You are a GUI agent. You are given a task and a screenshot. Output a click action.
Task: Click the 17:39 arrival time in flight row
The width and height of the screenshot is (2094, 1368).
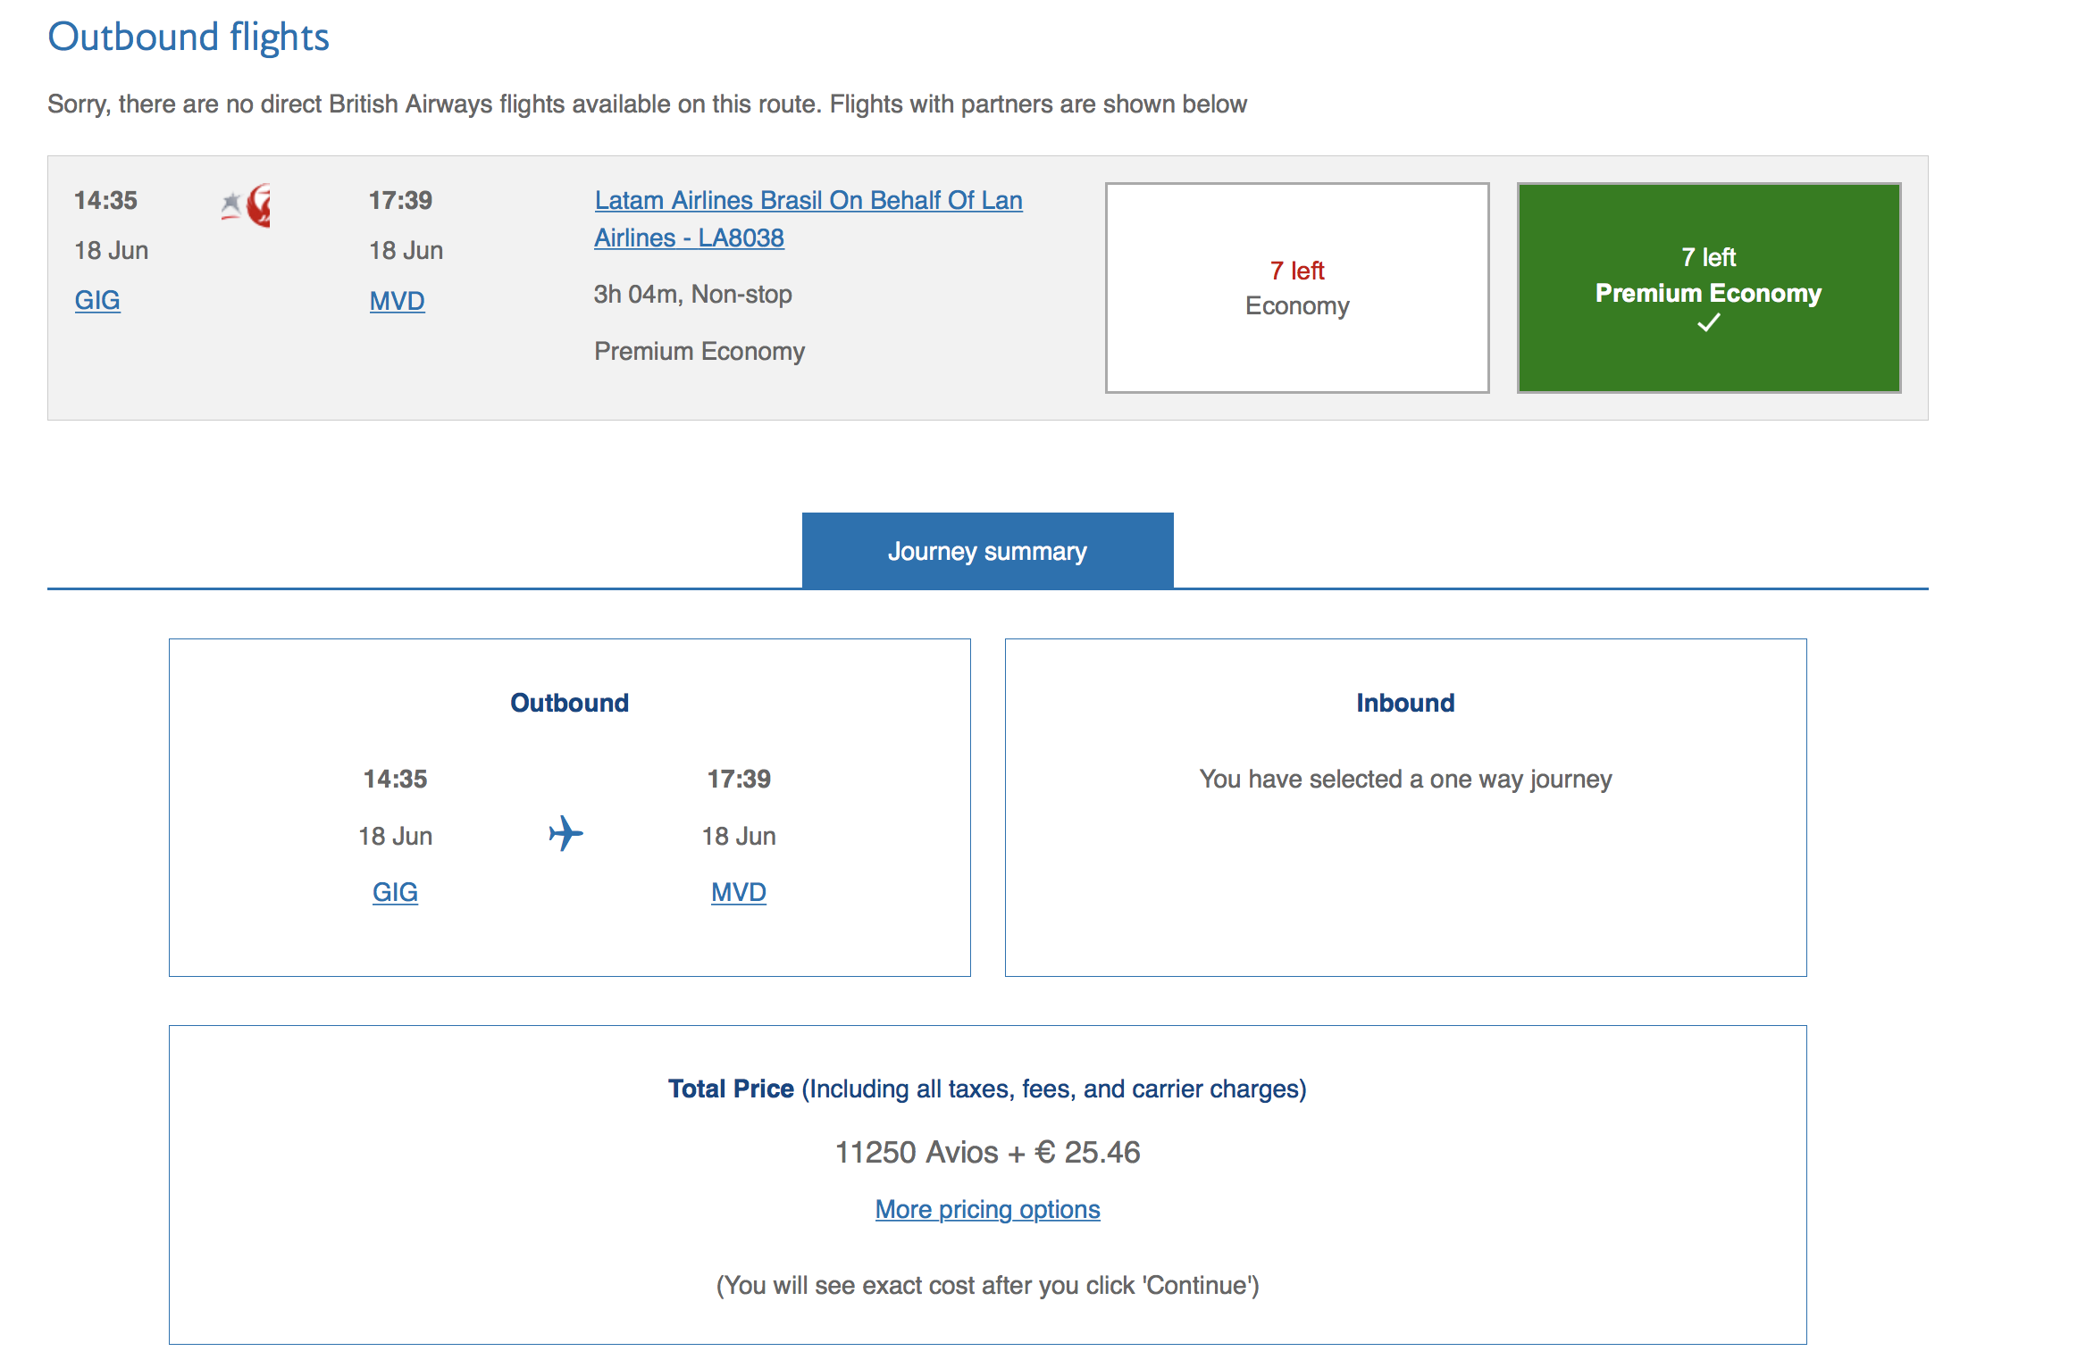pos(400,200)
